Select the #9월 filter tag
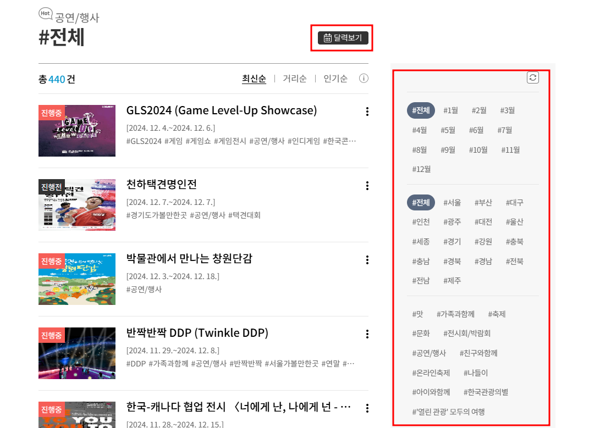Viewport: 589px width, 428px height. pos(448,150)
